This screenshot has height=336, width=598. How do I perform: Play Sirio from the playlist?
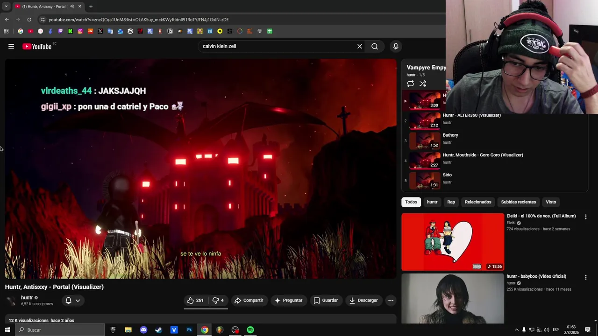pos(495,180)
